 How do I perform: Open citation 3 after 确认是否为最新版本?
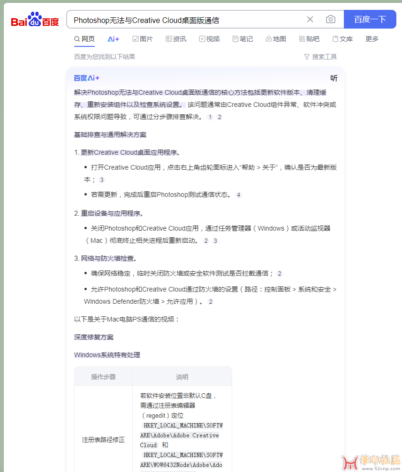tap(101, 180)
